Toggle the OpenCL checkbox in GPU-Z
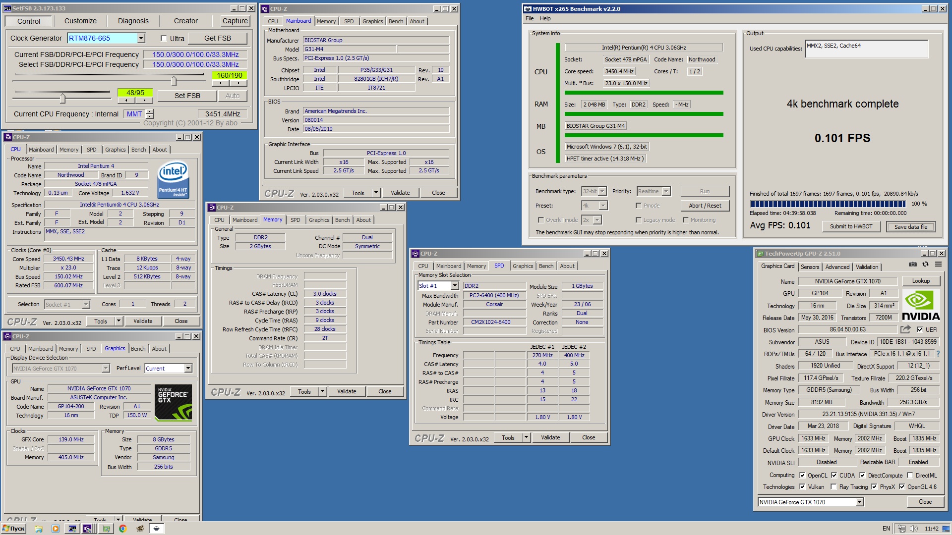This screenshot has width=952, height=535. [x=802, y=475]
